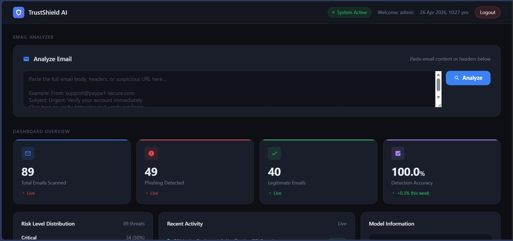Click the 89 threats count
The height and width of the screenshot is (241, 513).
[134, 224]
